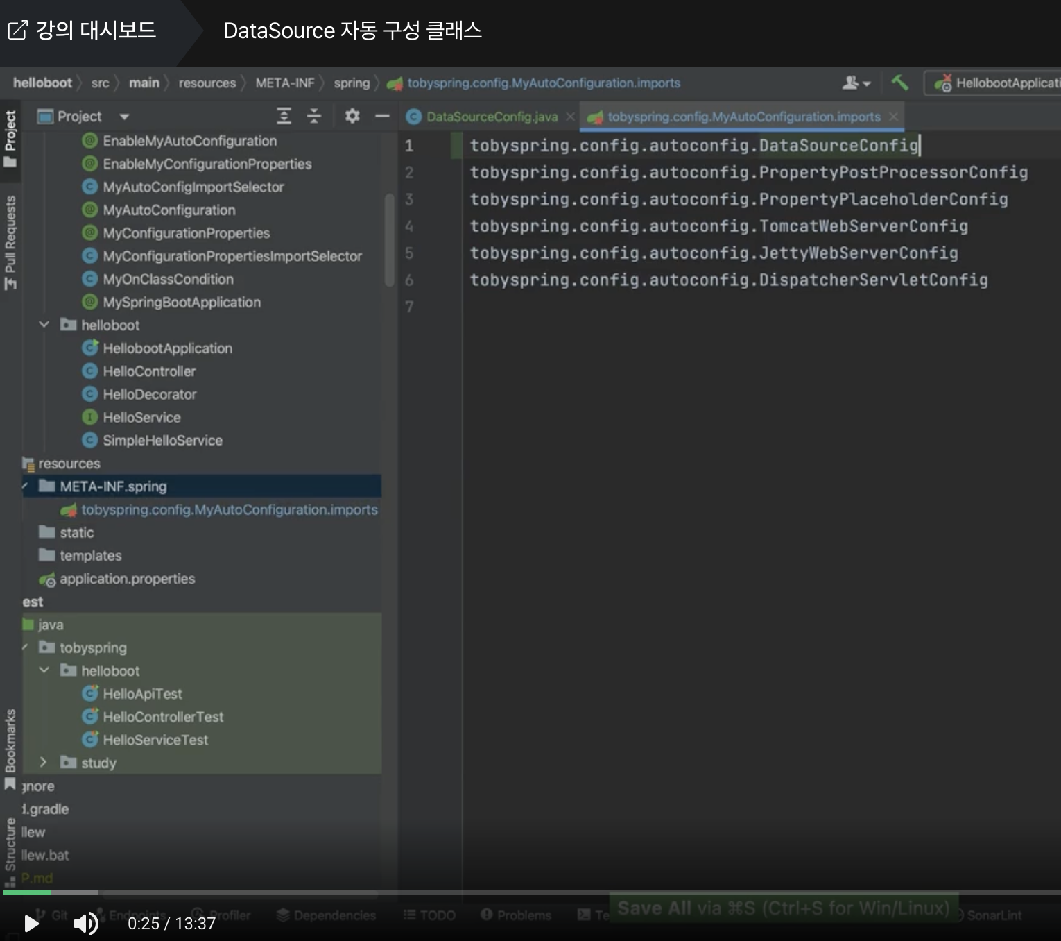
Task: Click application.properties file icon
Action: [x=47, y=579]
